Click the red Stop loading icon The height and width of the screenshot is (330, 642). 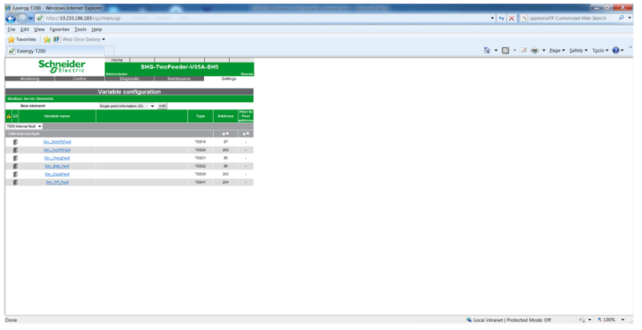click(x=512, y=18)
